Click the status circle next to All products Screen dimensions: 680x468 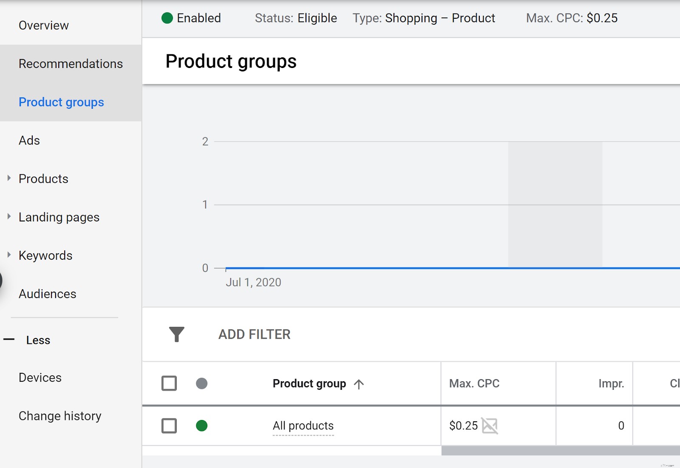point(203,425)
